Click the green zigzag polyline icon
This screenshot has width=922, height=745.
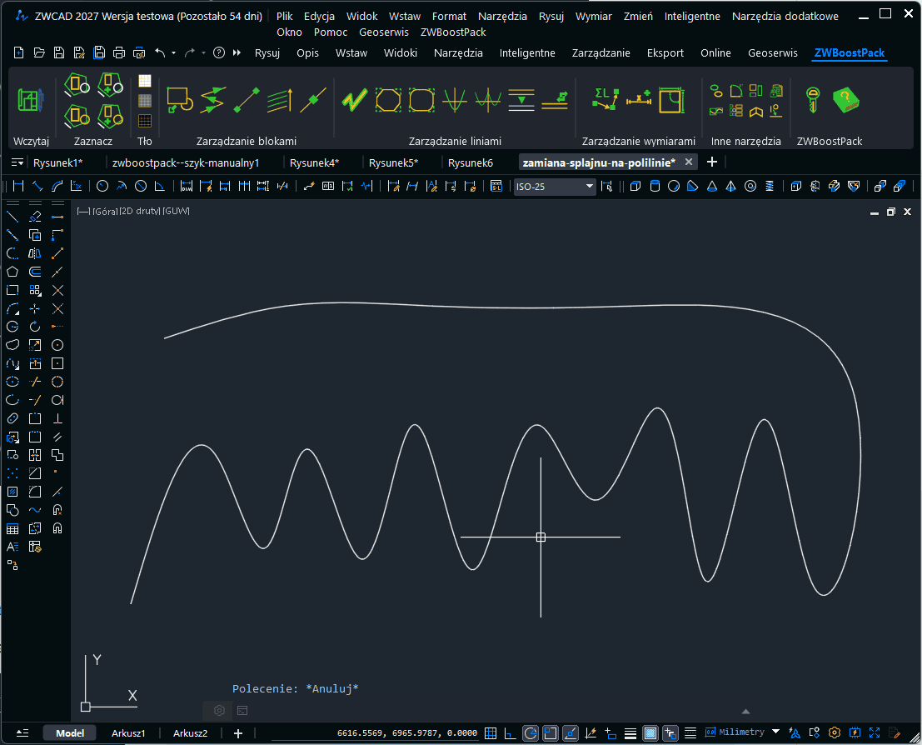click(x=354, y=100)
